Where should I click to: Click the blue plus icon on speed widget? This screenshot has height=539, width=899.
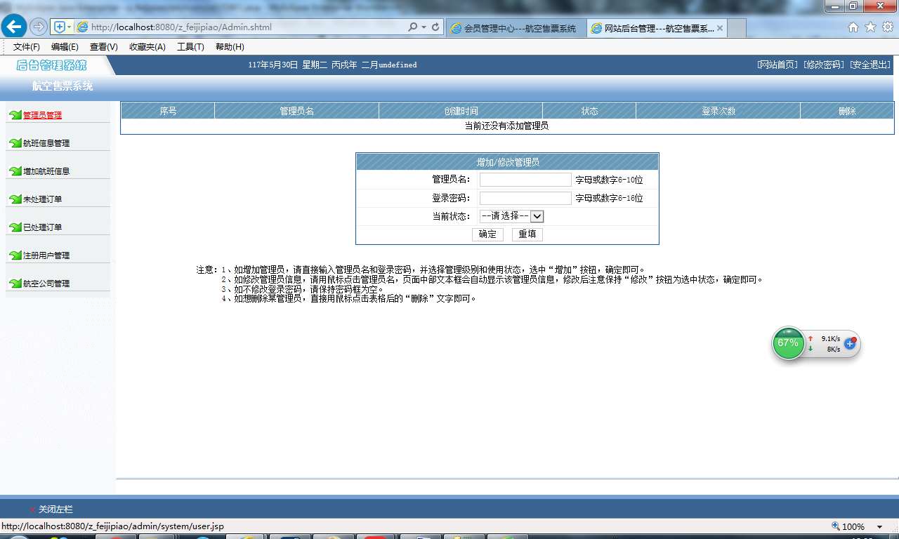[x=849, y=343]
